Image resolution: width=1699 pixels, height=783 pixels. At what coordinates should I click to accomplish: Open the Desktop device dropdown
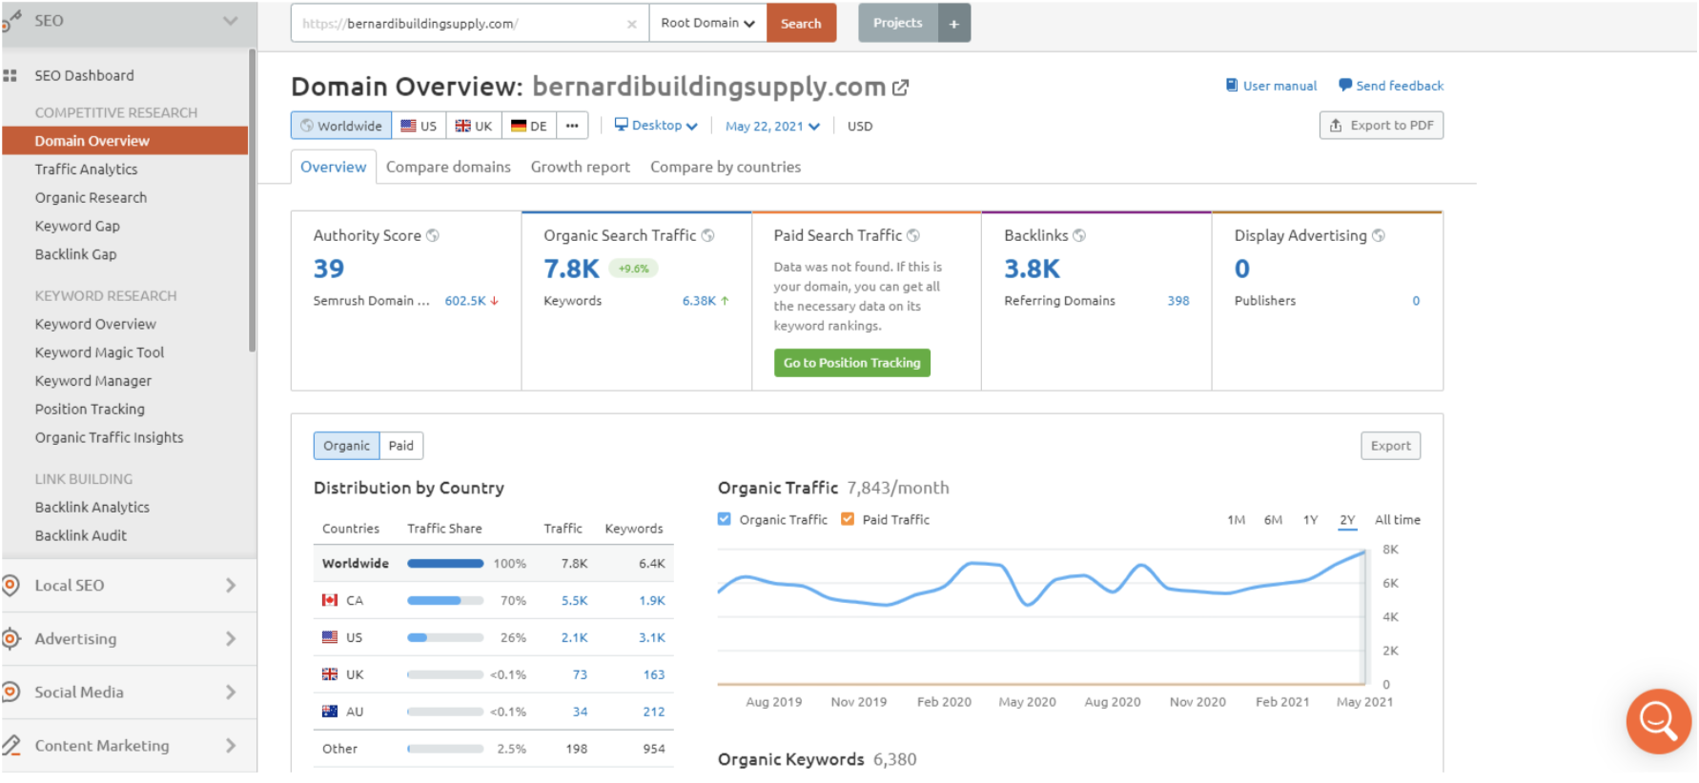coord(656,126)
